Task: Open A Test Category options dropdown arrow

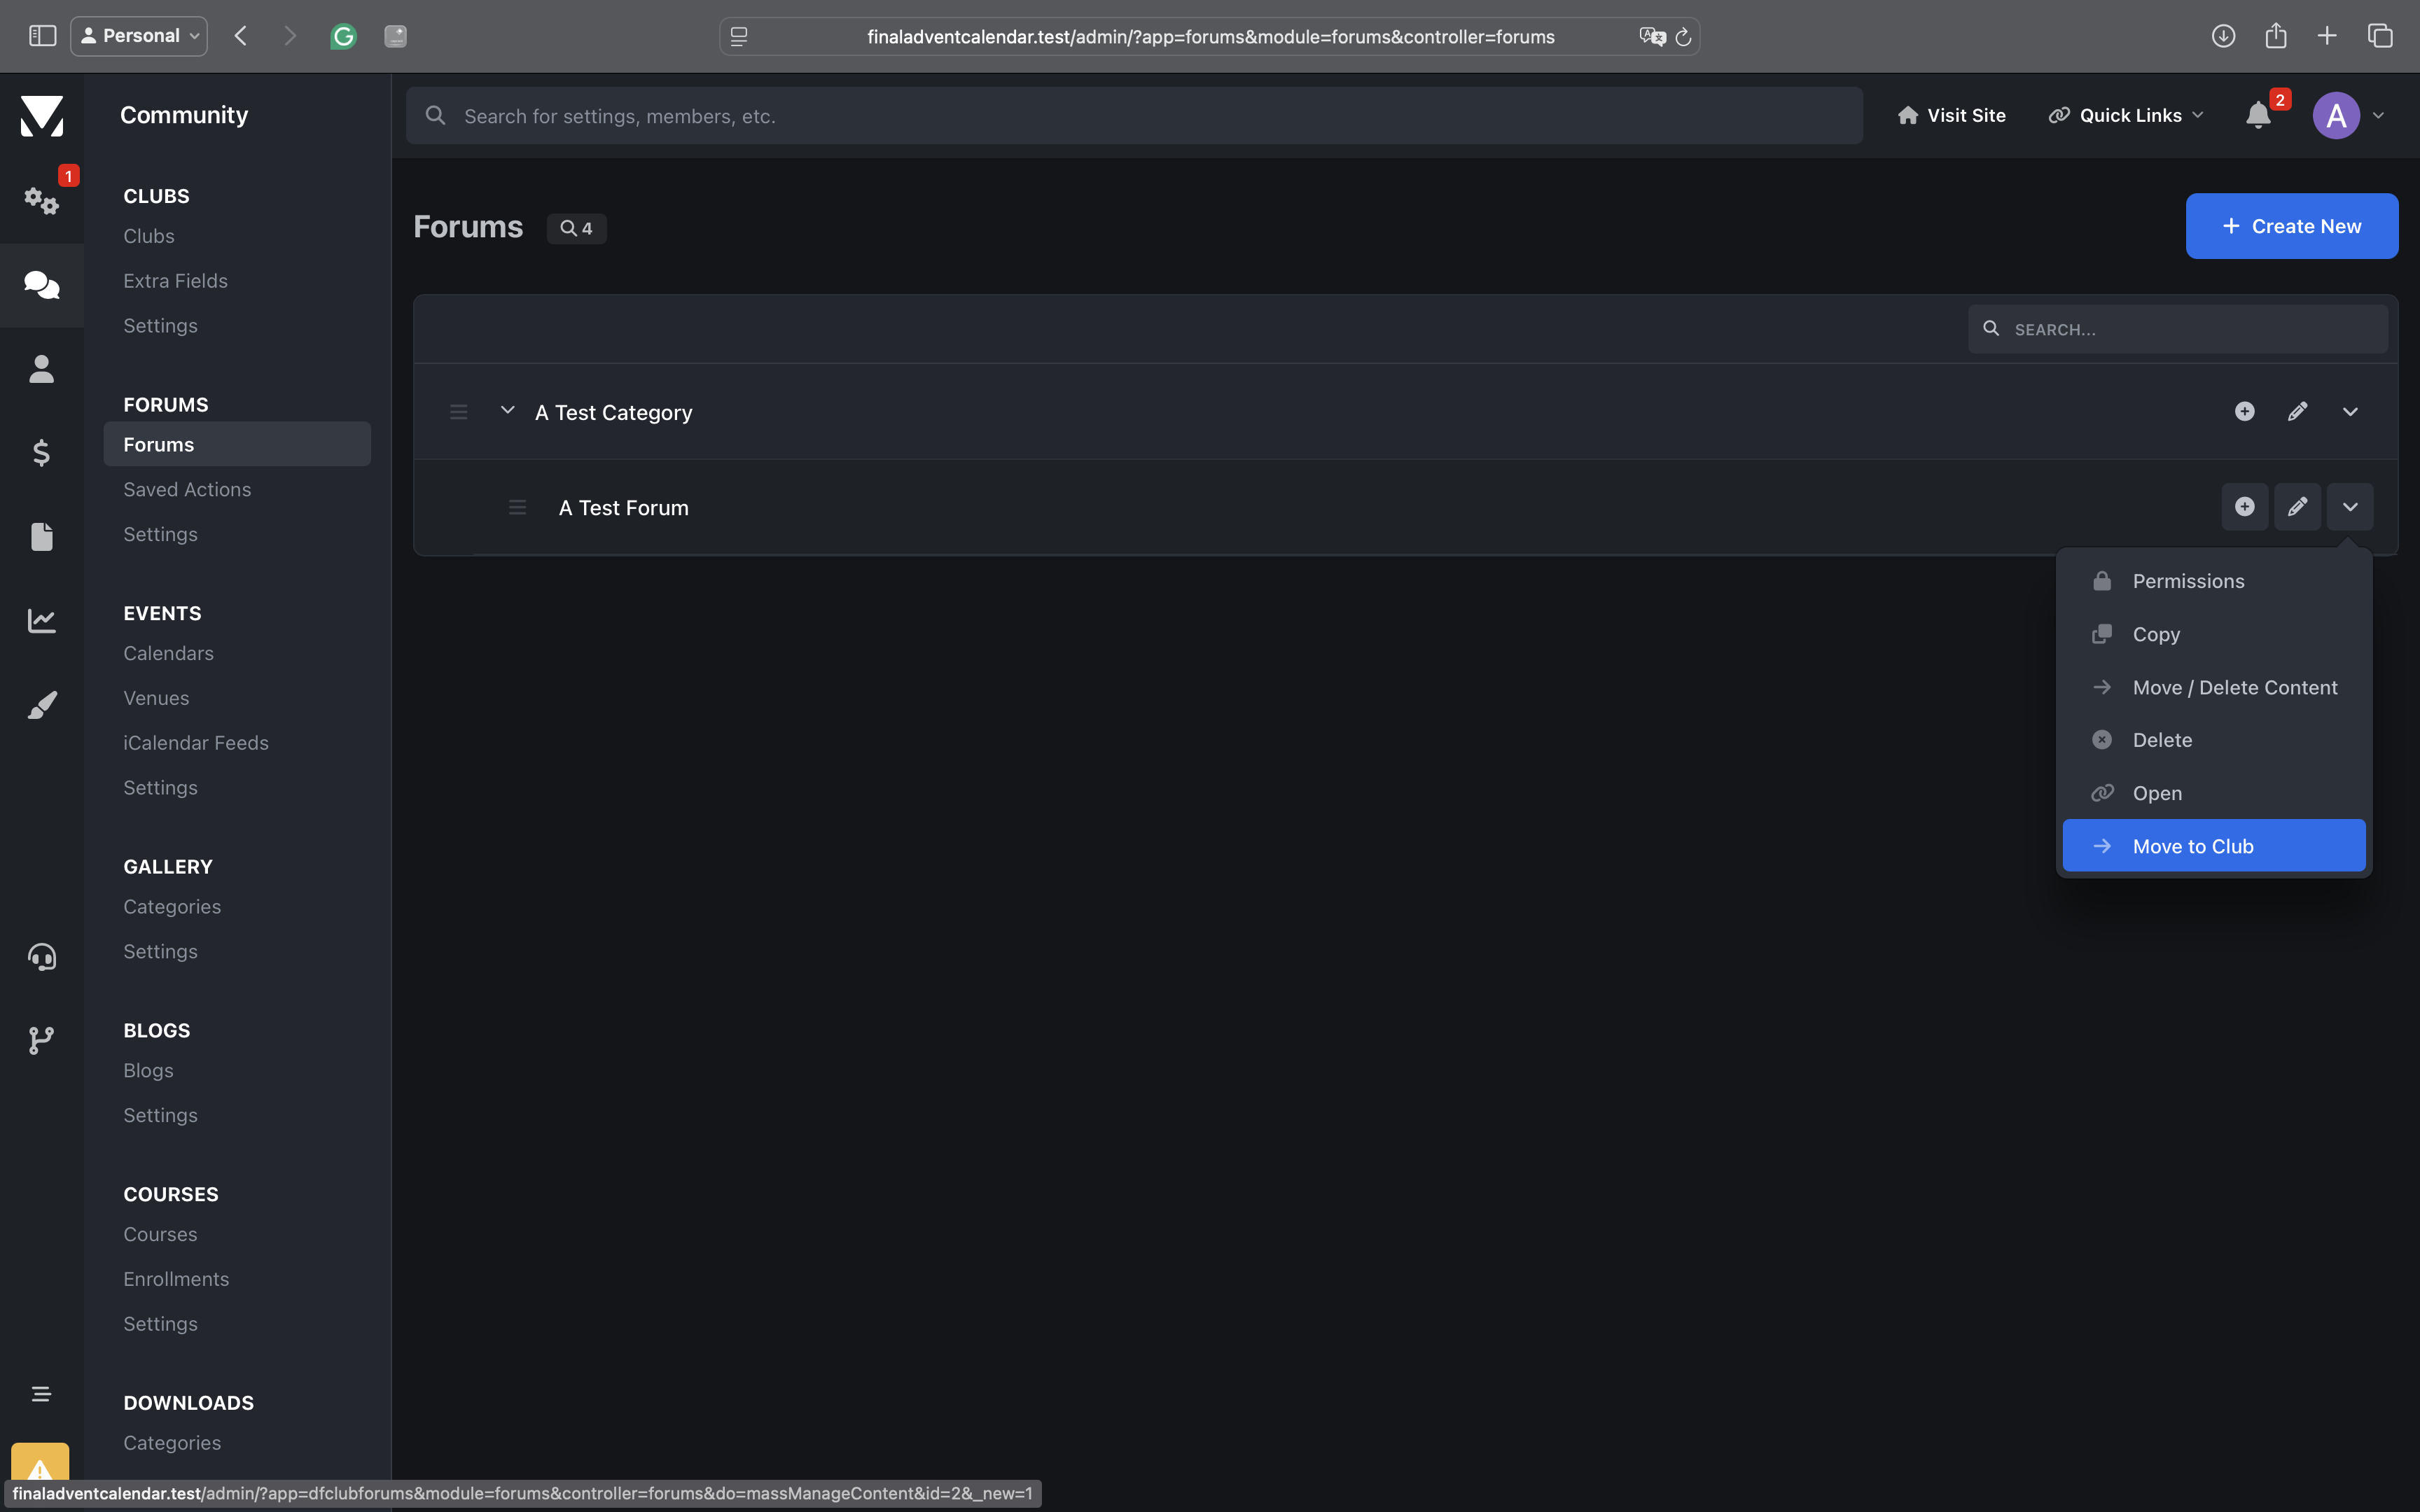Action: [x=2350, y=412]
